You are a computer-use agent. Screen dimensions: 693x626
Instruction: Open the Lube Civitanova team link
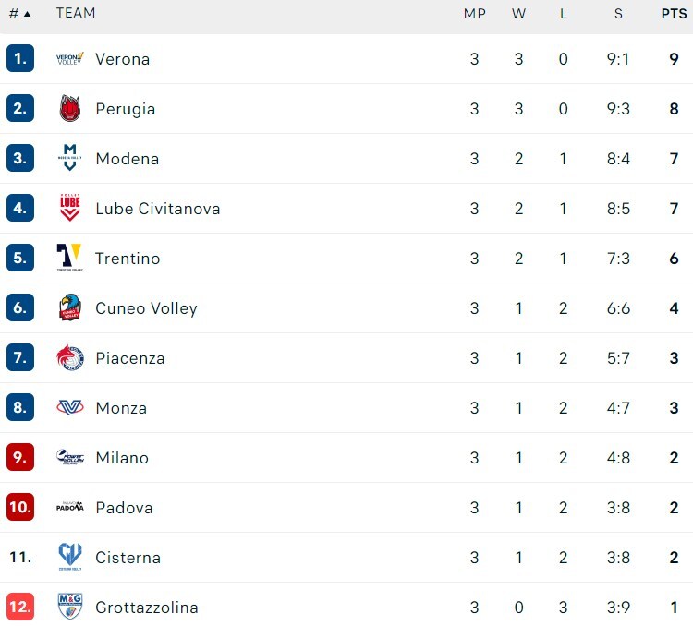coord(157,209)
